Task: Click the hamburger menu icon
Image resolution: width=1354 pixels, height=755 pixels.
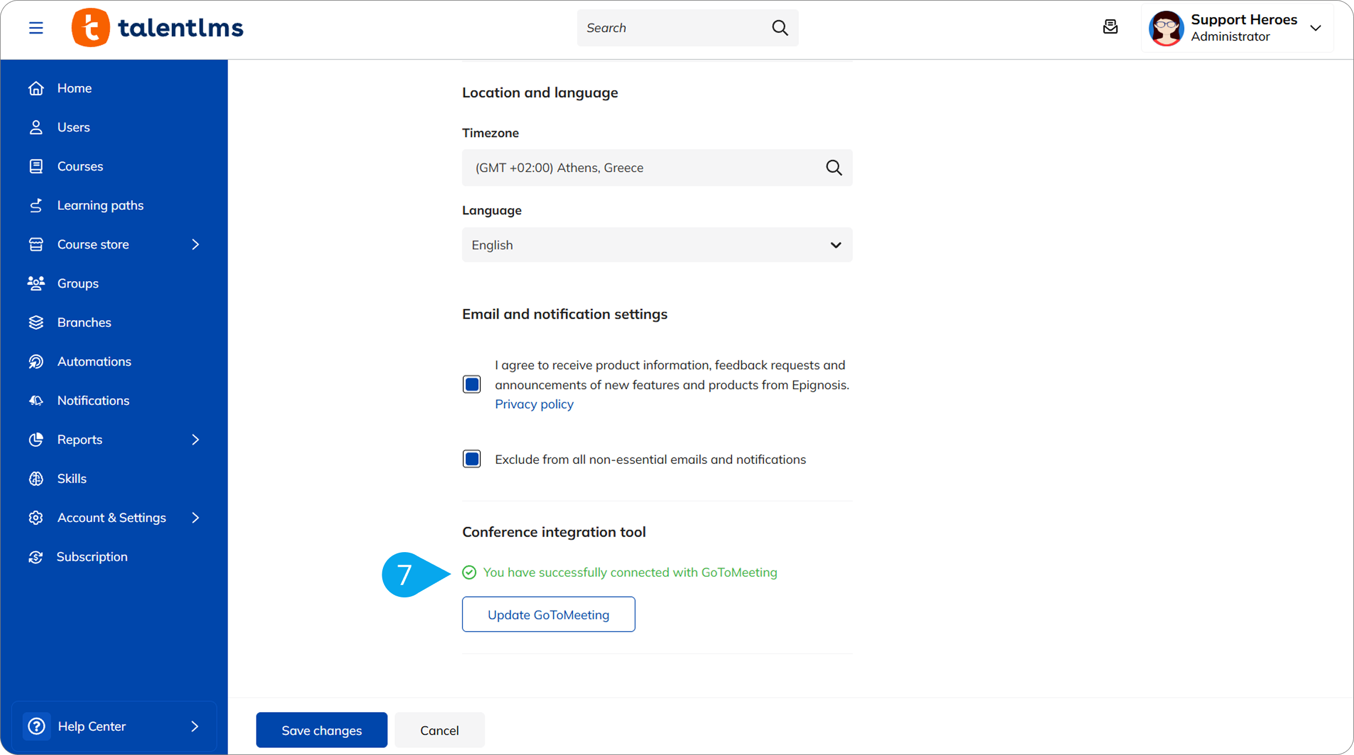Action: [x=36, y=28]
